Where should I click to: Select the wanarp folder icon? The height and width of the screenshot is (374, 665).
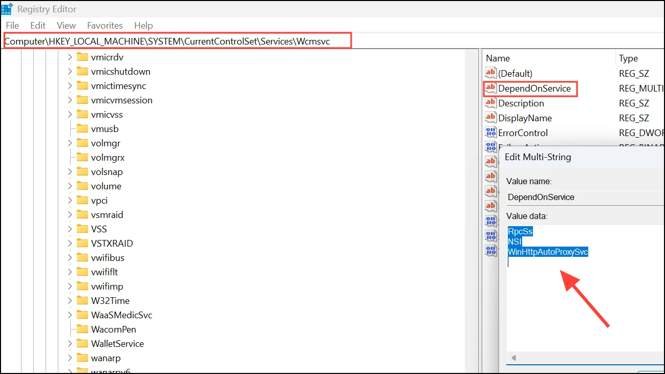pyautogui.click(x=82, y=358)
